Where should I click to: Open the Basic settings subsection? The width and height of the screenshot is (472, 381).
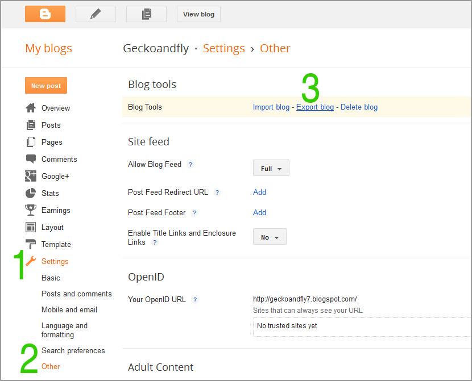pos(51,278)
